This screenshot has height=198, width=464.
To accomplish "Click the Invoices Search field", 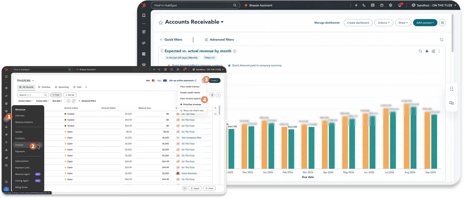I will point(33,95).
